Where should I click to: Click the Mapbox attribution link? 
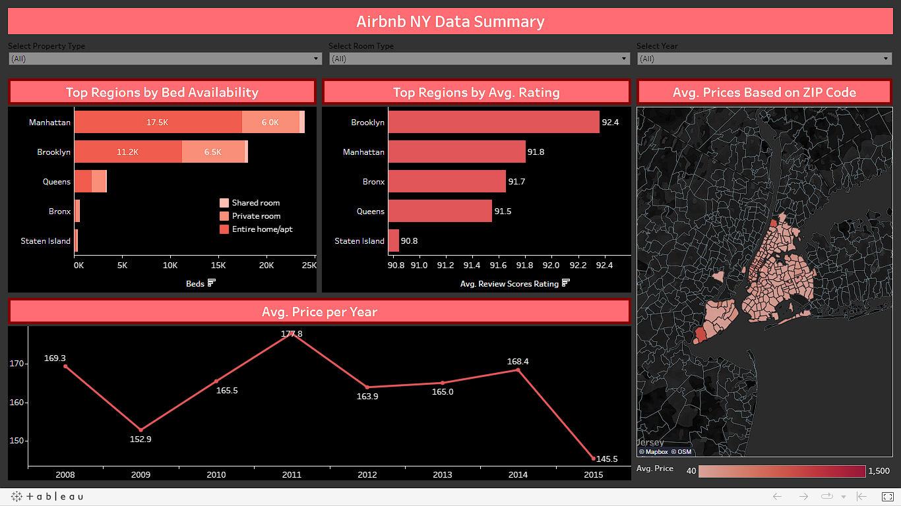click(x=653, y=452)
